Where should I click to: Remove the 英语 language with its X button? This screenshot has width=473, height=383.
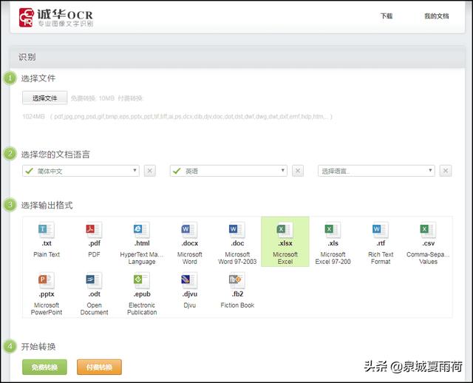coord(298,171)
